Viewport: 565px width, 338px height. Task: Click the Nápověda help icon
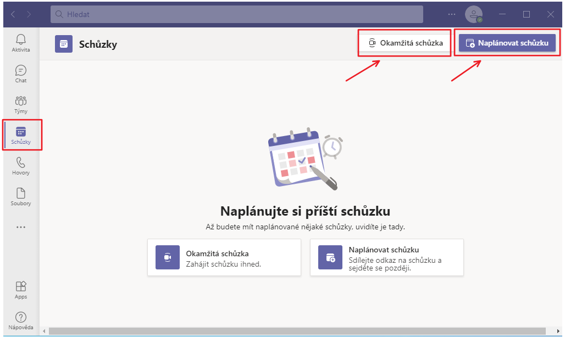21,320
